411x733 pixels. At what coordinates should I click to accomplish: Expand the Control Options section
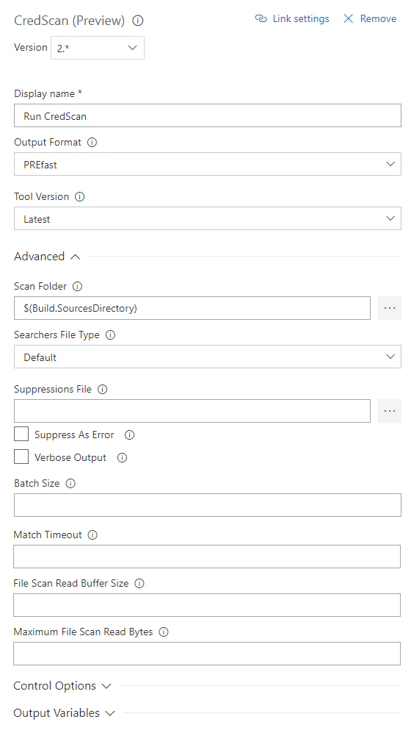pos(62,686)
